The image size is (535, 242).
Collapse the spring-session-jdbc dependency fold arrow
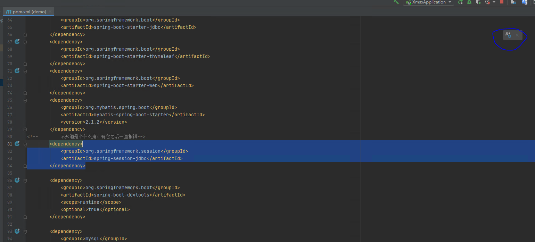[x=25, y=144]
